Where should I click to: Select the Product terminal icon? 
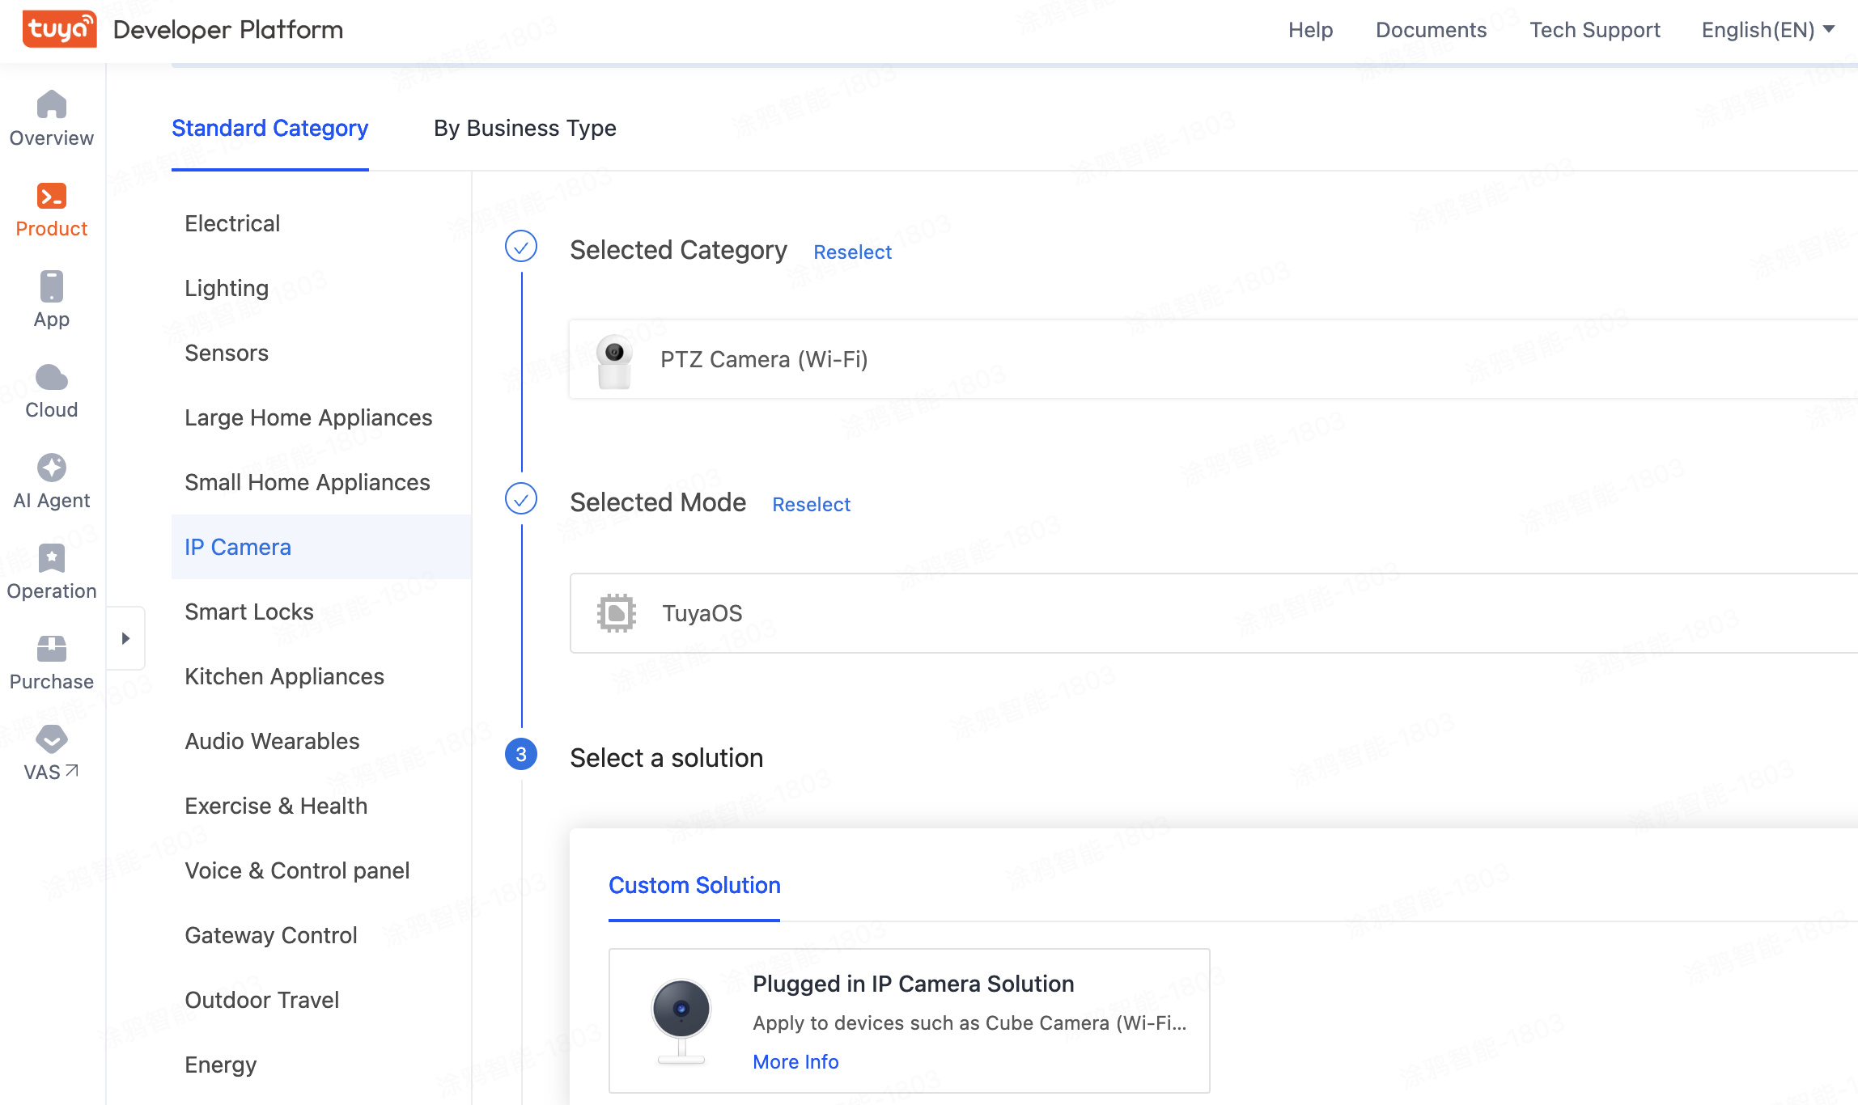click(x=52, y=196)
